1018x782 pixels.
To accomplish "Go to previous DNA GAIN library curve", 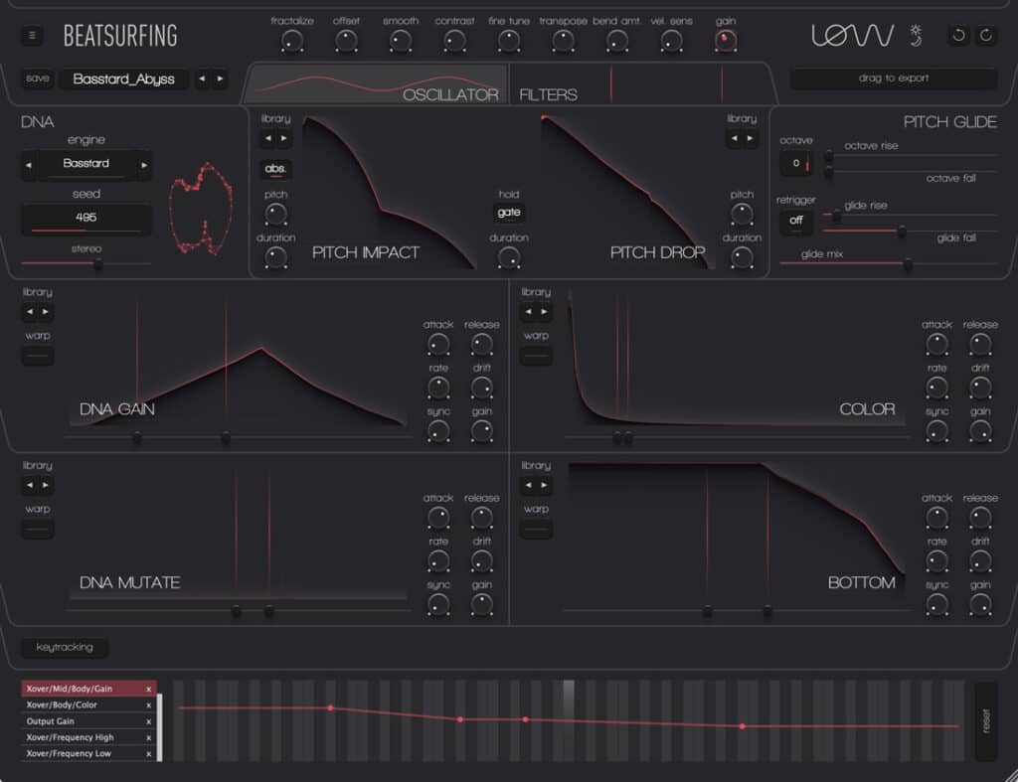I will (x=30, y=311).
